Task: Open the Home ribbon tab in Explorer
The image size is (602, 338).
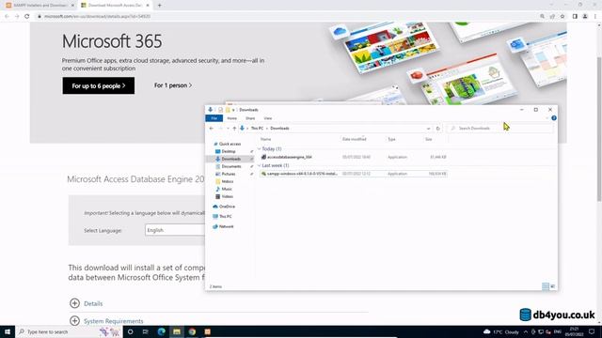Action: pos(232,118)
